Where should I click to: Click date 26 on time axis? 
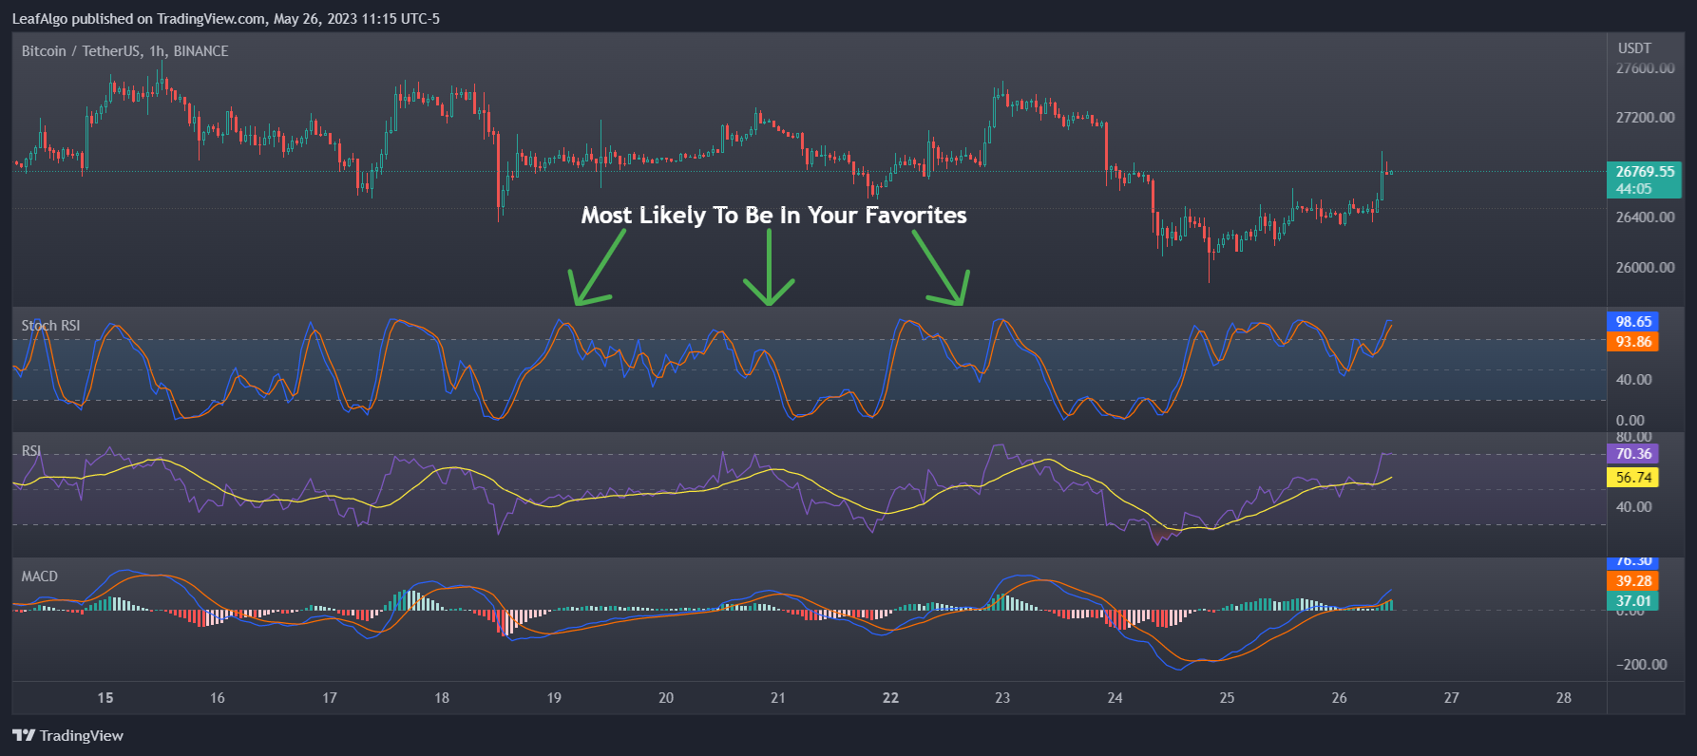pyautogui.click(x=1339, y=698)
